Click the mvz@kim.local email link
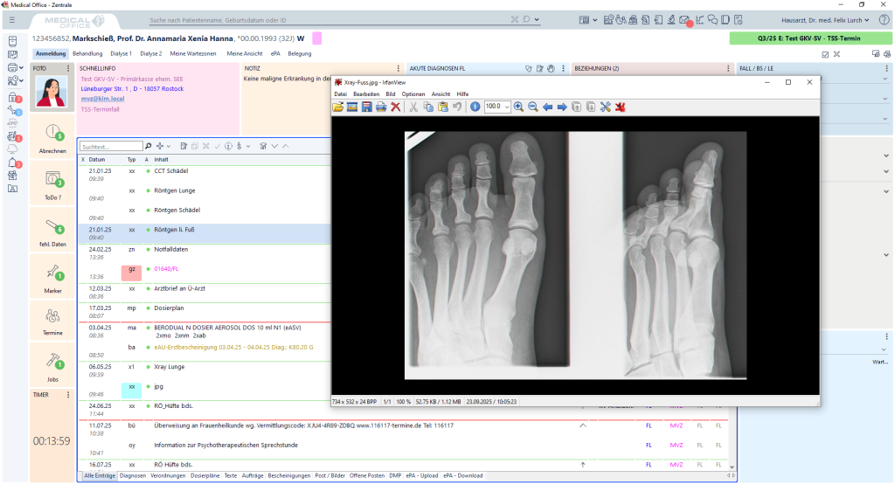 click(x=102, y=99)
